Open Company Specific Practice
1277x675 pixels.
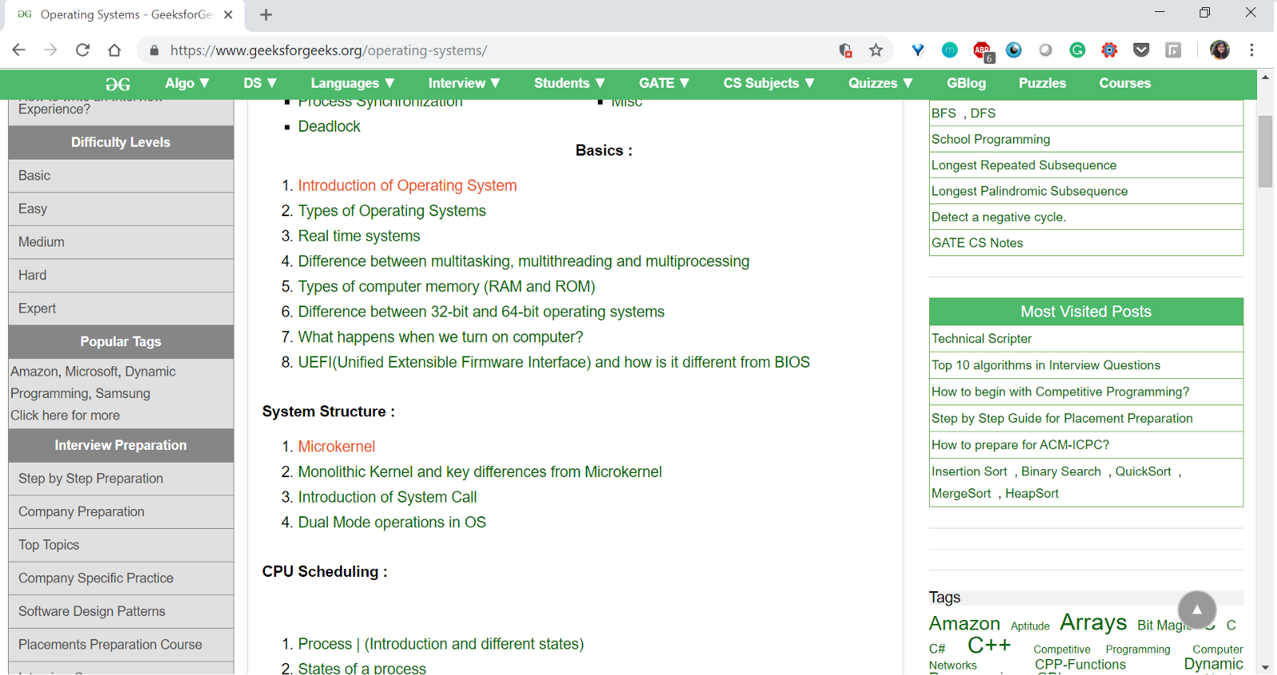tap(121, 578)
